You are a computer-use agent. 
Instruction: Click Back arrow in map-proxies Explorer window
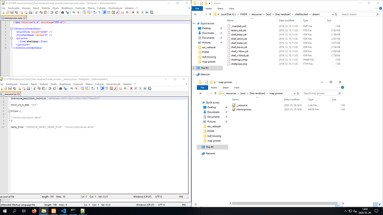point(200,93)
